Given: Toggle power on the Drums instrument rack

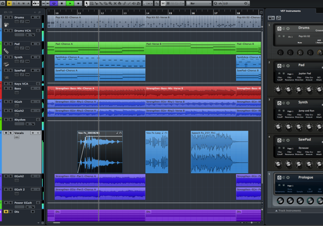Looking at the screenshot, I should coord(279,28).
